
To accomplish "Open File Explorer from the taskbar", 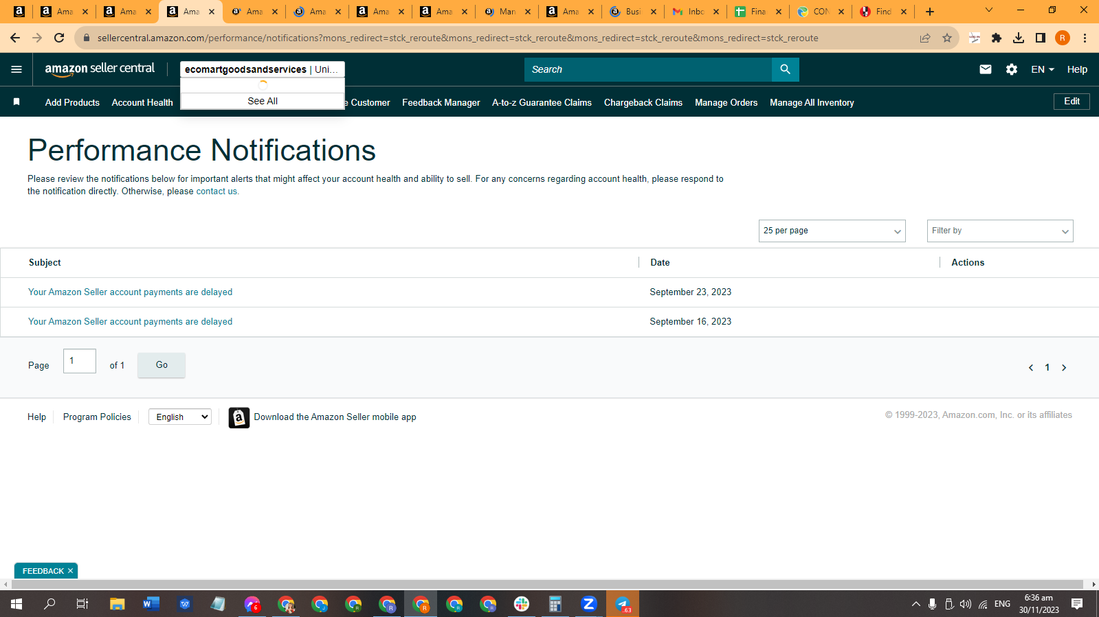I will (118, 604).
